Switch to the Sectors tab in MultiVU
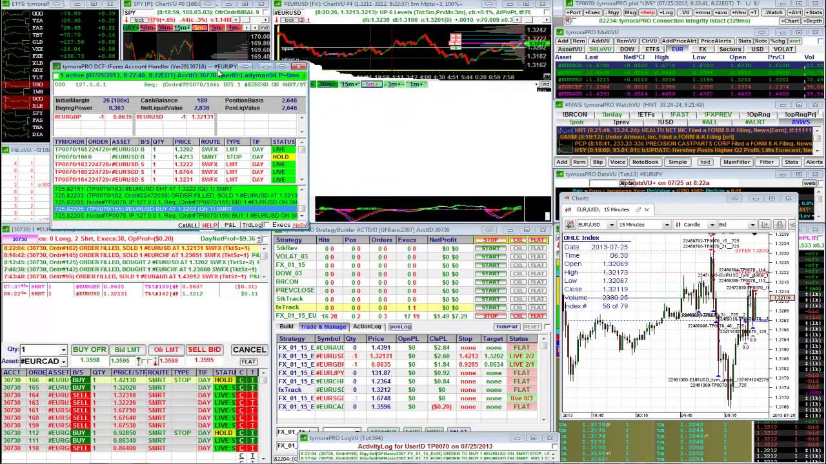826x464 pixels. pyautogui.click(x=730, y=49)
